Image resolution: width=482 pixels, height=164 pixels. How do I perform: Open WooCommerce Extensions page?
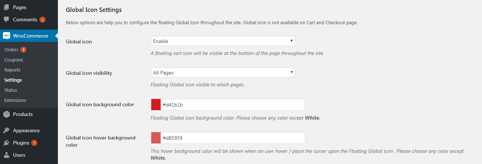15,100
